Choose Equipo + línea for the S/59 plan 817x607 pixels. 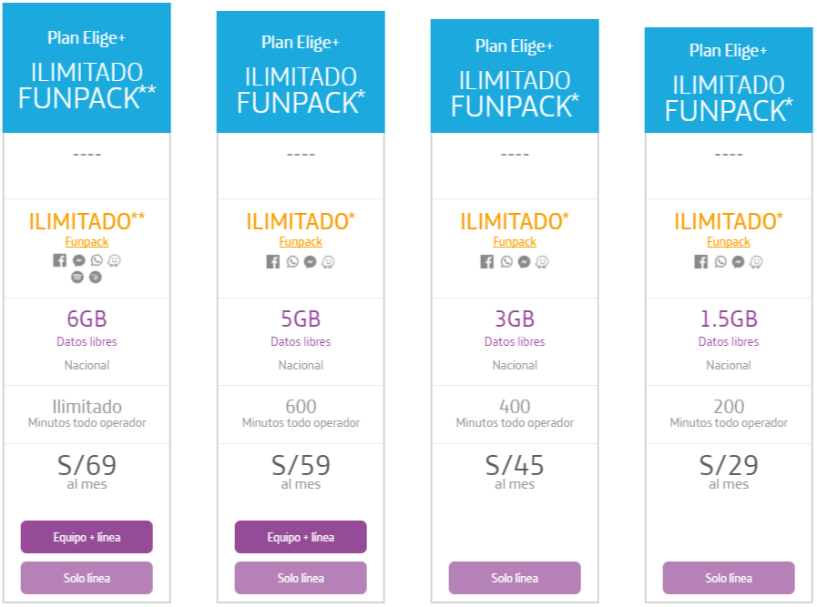click(301, 537)
